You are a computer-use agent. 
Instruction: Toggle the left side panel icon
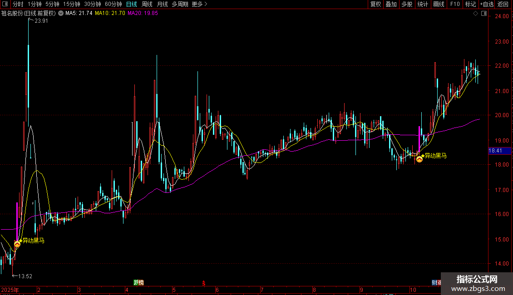pyautogui.click(x=5, y=4)
